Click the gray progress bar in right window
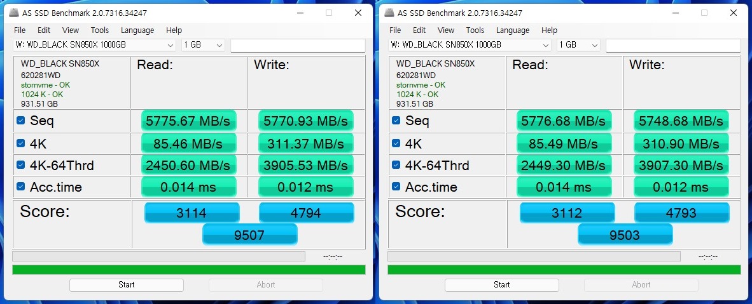Image resolution: width=752 pixels, height=304 pixels. [534, 256]
